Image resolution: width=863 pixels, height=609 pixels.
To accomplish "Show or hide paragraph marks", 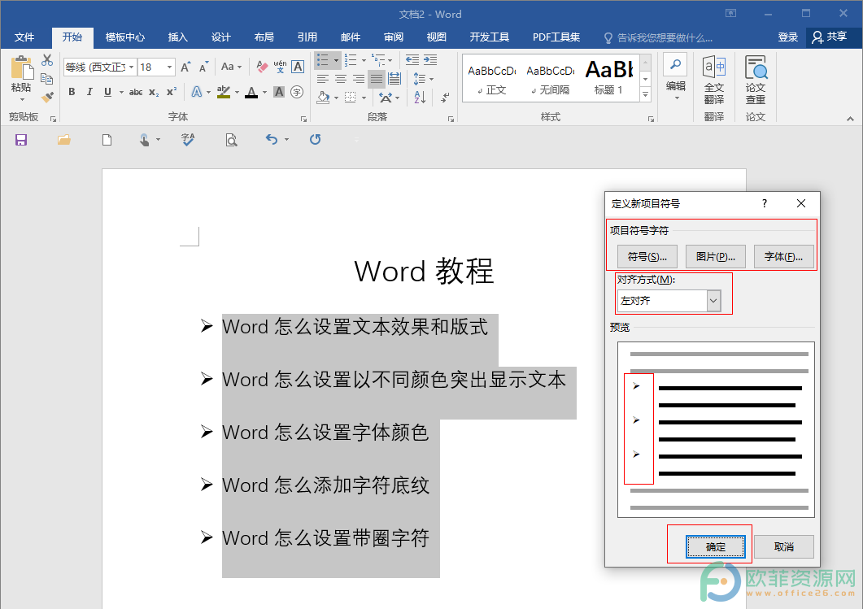I will pyautogui.click(x=445, y=98).
